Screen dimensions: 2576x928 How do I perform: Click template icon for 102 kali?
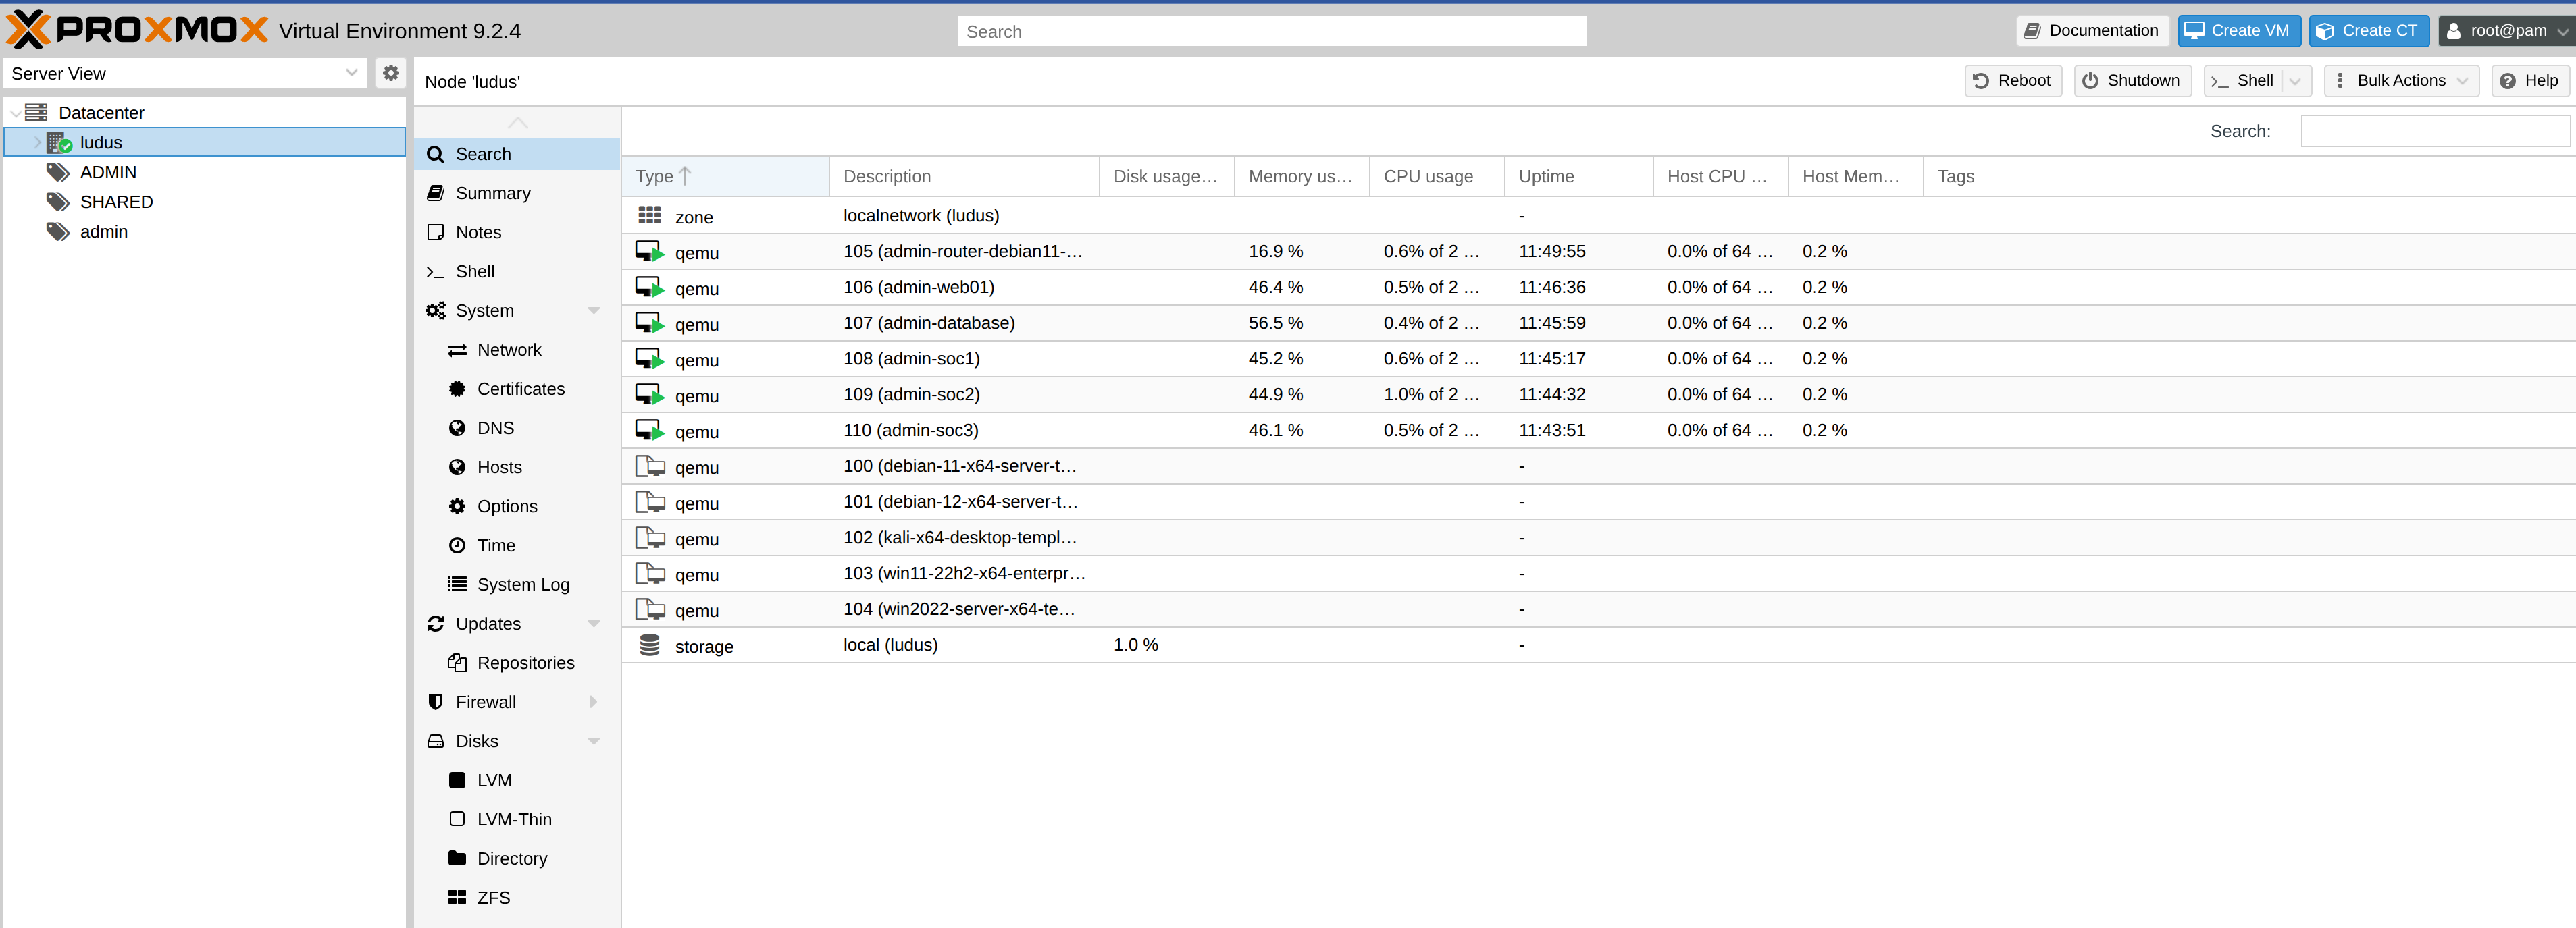point(650,539)
